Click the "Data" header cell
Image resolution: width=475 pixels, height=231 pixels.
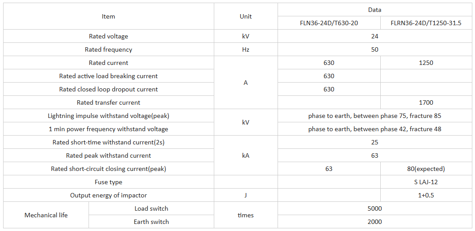pos(375,10)
